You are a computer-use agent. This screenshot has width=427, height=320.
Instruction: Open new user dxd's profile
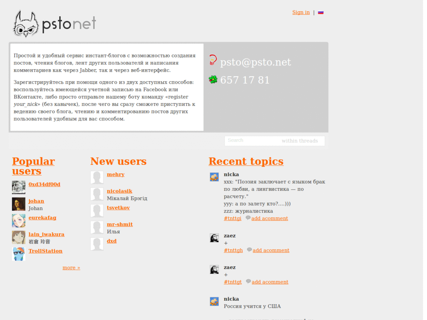111,241
